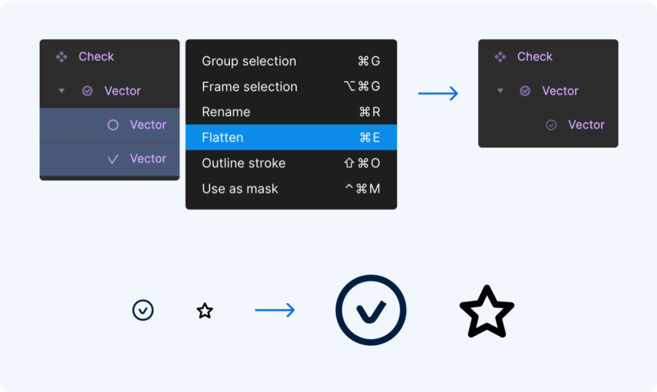Viewport: 657px width, 392px height.
Task: Collapse the Vector group in left panel
Action: [61, 91]
